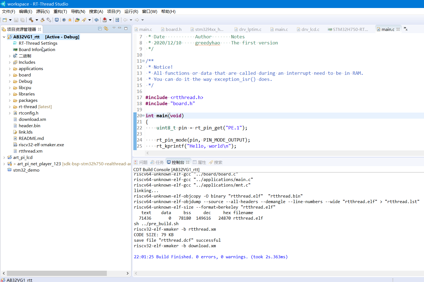Open the 编辑(E) menu
The height and width of the screenshot is (282, 424).
pos(26,11)
